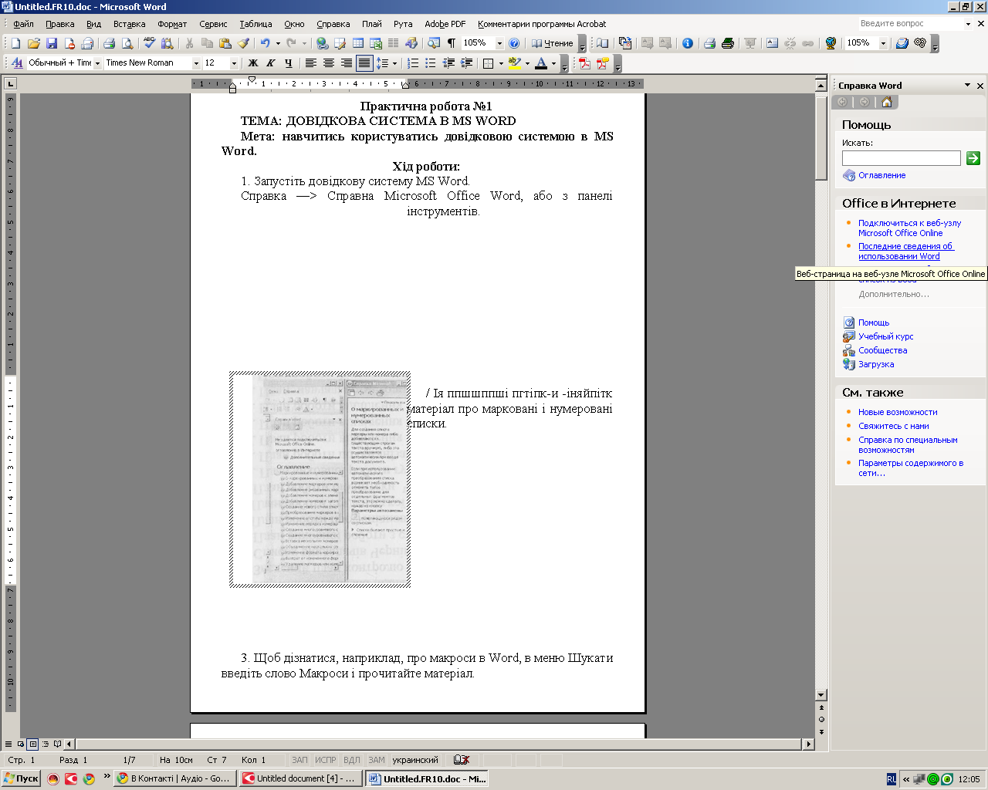Open the Формат menu

[172, 24]
